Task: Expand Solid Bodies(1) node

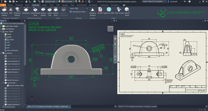Action: pos(1,29)
